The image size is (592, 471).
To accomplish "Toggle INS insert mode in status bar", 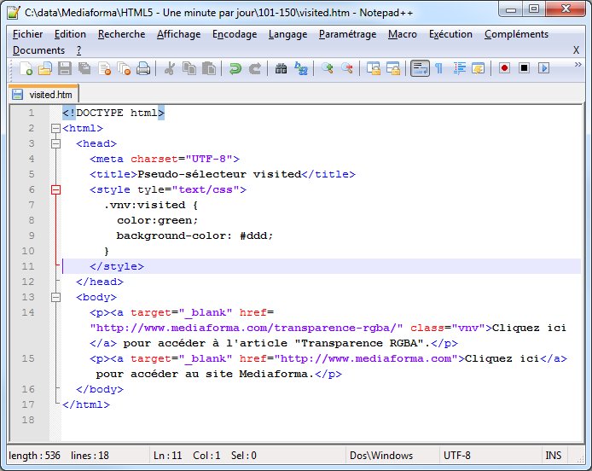I will click(553, 456).
